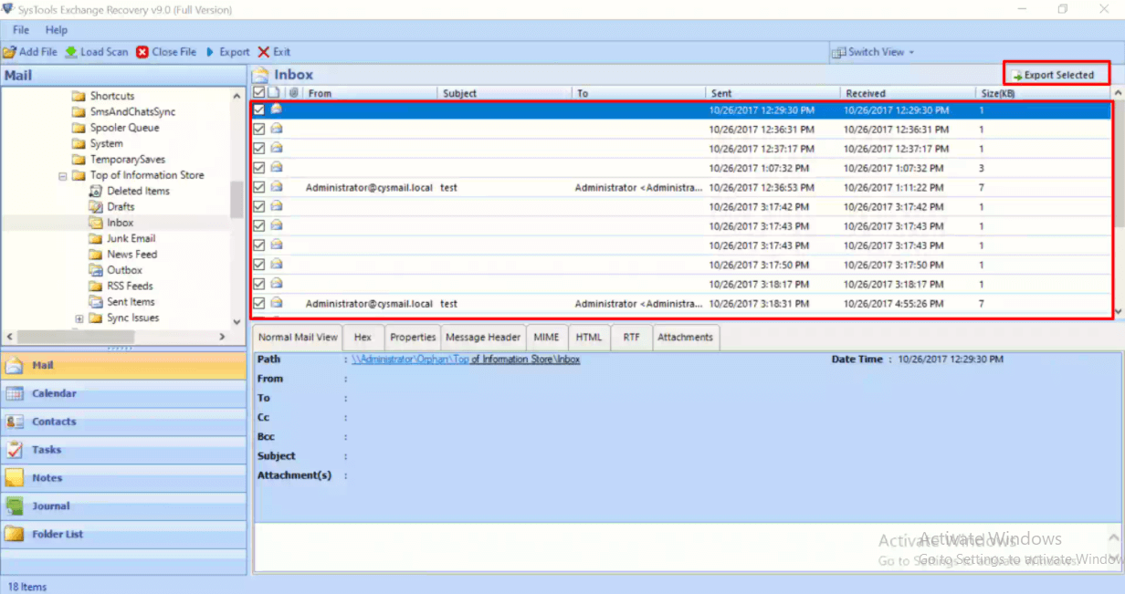Open the mail Path hyperlink
The height and width of the screenshot is (594, 1125).
click(x=466, y=360)
